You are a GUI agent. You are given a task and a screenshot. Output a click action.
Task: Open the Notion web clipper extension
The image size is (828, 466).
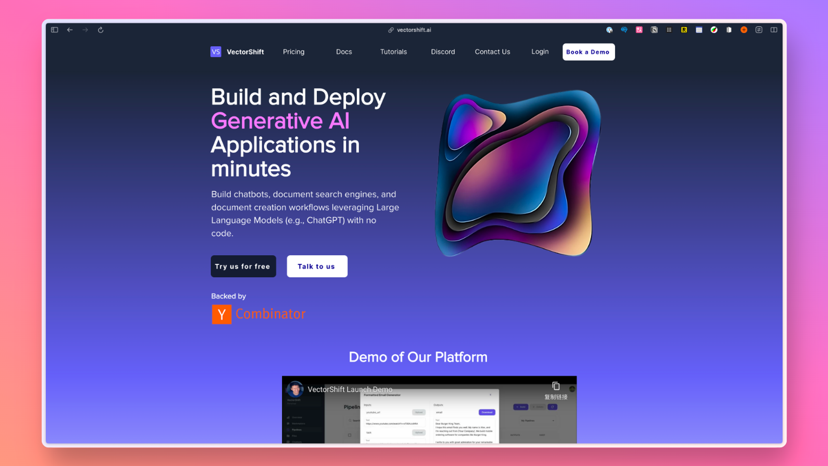654,30
